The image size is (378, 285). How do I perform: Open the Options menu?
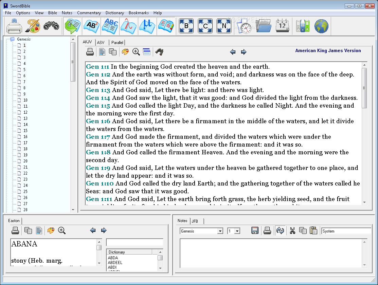point(23,13)
